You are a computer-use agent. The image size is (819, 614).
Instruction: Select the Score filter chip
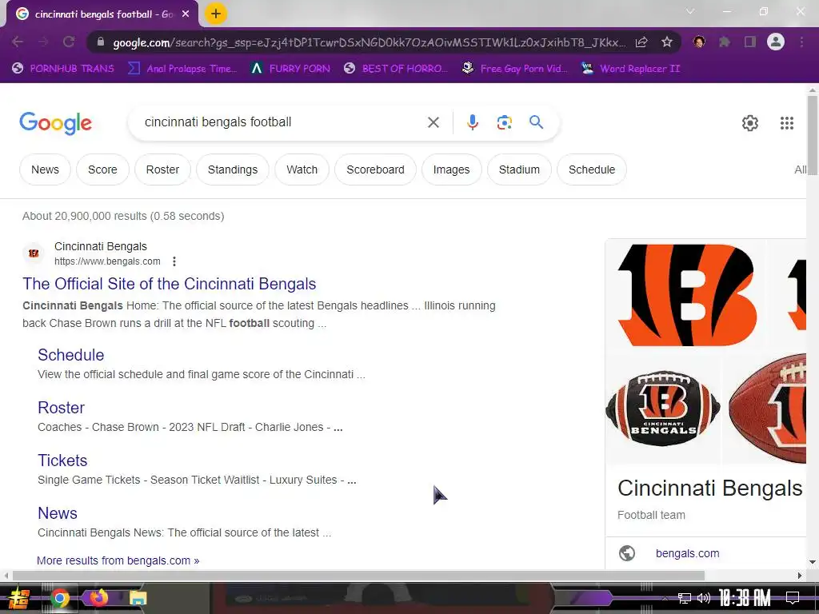[102, 169]
